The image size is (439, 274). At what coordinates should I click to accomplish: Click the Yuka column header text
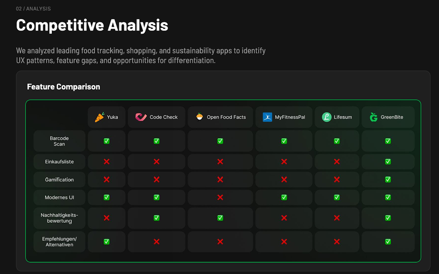pos(112,117)
